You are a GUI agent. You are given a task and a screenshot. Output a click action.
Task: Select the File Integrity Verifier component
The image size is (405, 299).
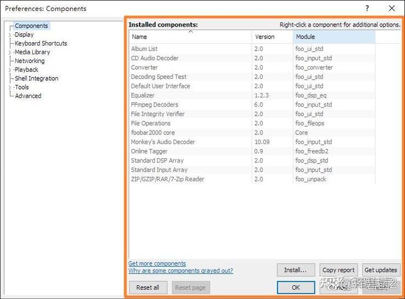[x=252, y=114]
